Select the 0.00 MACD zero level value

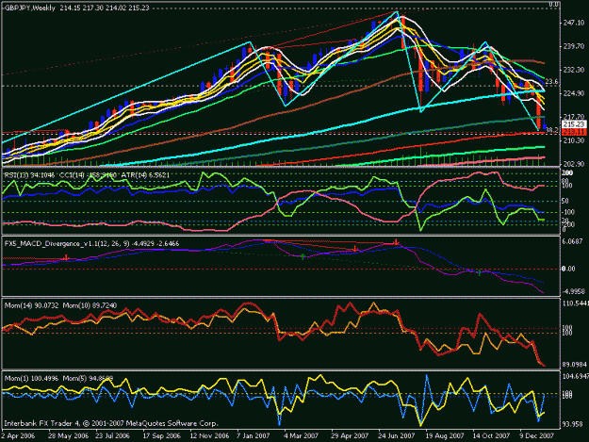[568, 269]
